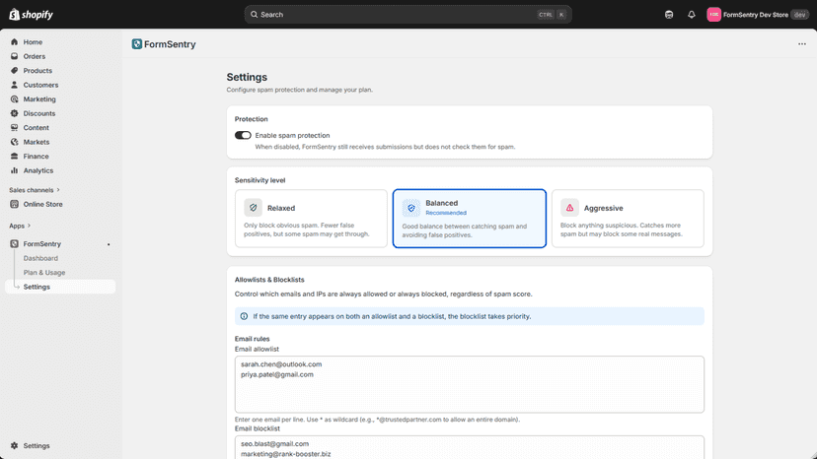Click seo.blast@gmail.com in the blocklist
Screen dimensions: 817x459
274,444
